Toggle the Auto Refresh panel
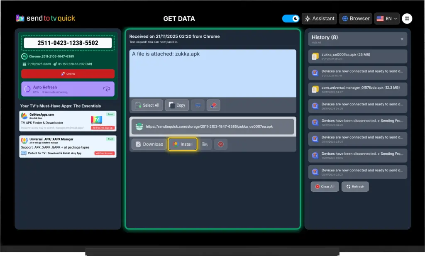The image size is (425, 256). click(x=68, y=89)
